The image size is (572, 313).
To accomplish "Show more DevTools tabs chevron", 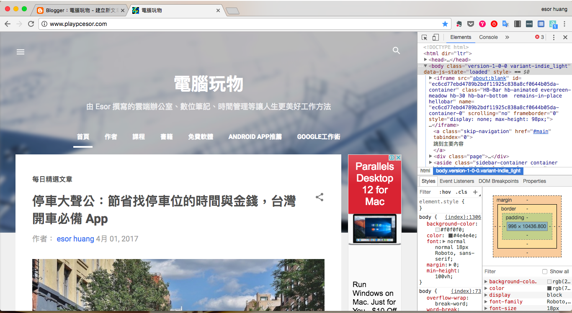I will [x=507, y=37].
